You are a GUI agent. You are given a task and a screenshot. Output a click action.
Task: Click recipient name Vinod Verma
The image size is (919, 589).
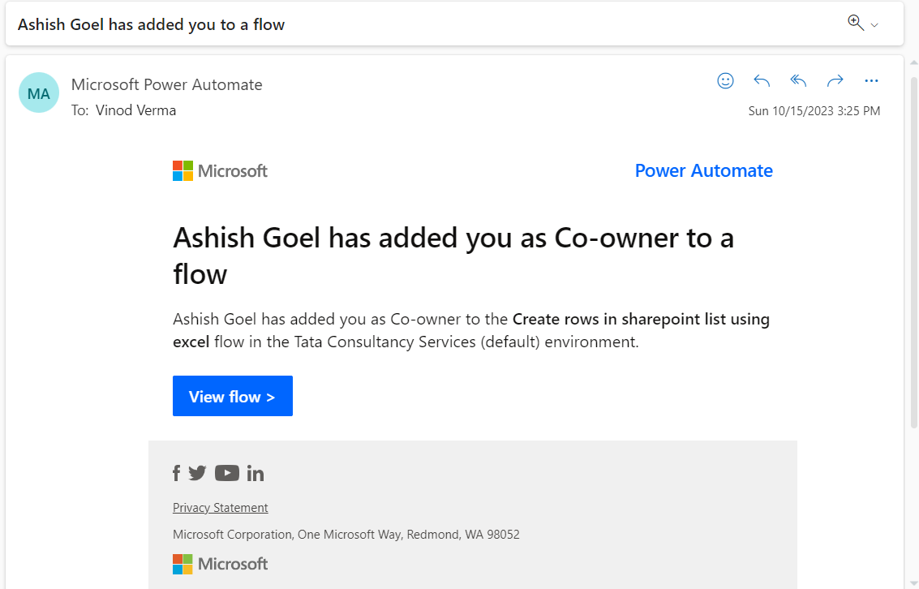pyautogui.click(x=135, y=110)
